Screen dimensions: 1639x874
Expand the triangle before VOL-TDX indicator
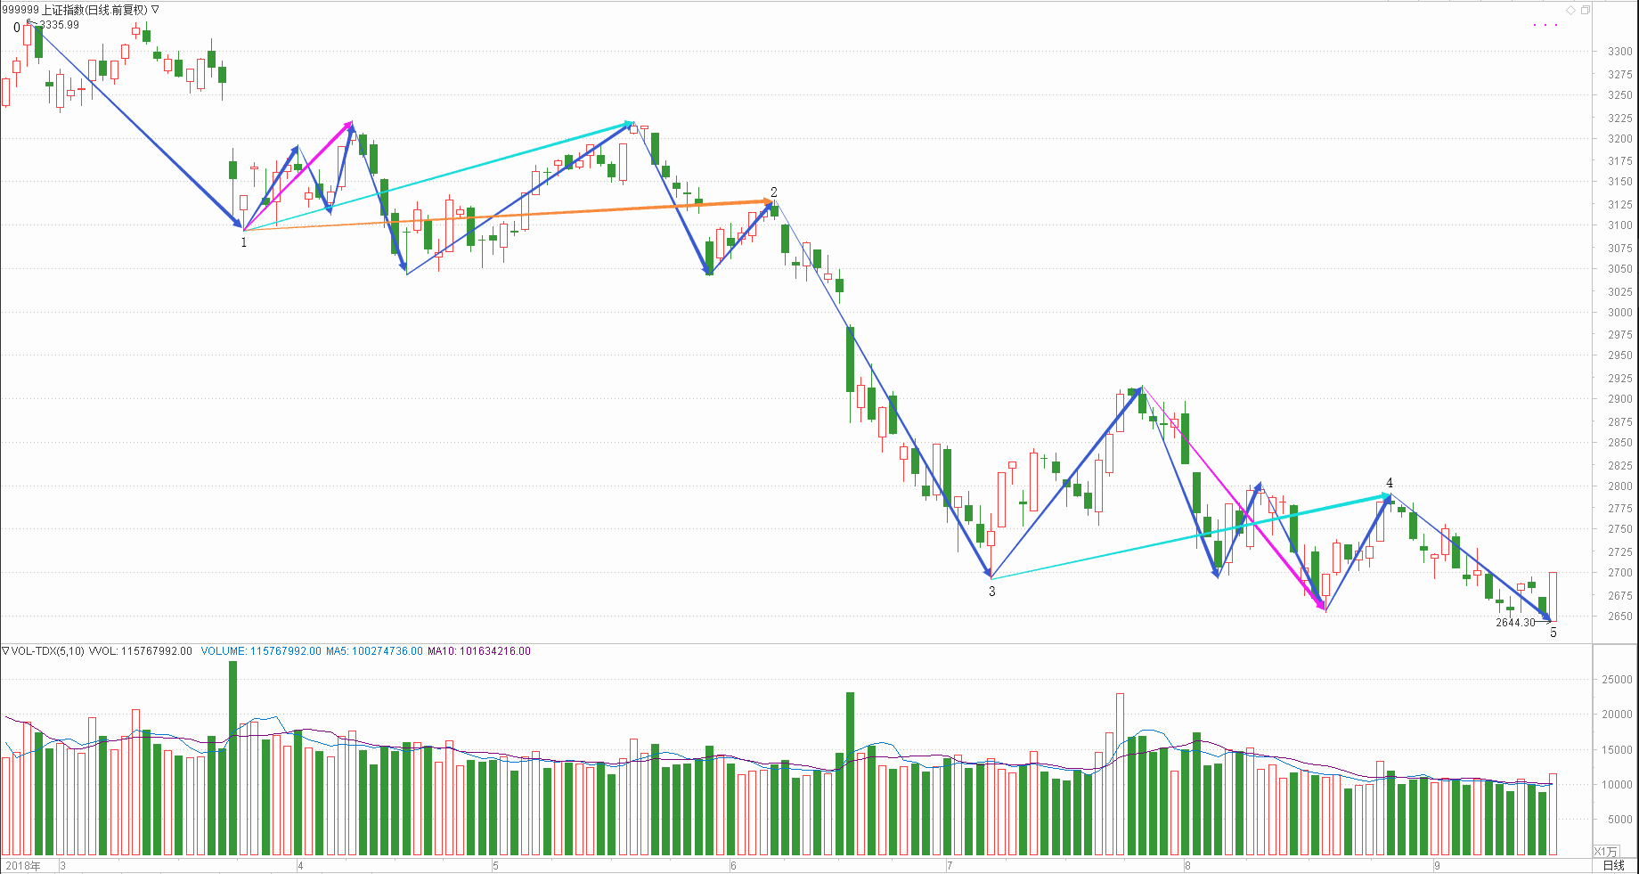(5, 651)
